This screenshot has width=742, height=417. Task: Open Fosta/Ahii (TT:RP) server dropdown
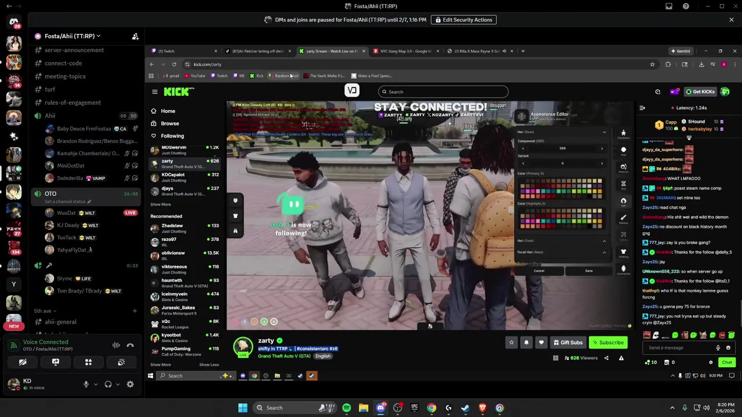coord(72,36)
